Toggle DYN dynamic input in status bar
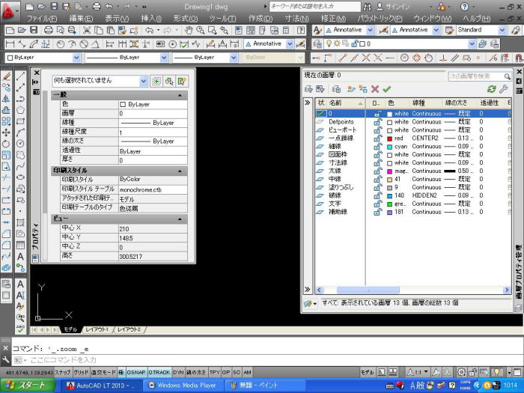Image resolution: width=524 pixels, height=393 pixels. [178, 372]
